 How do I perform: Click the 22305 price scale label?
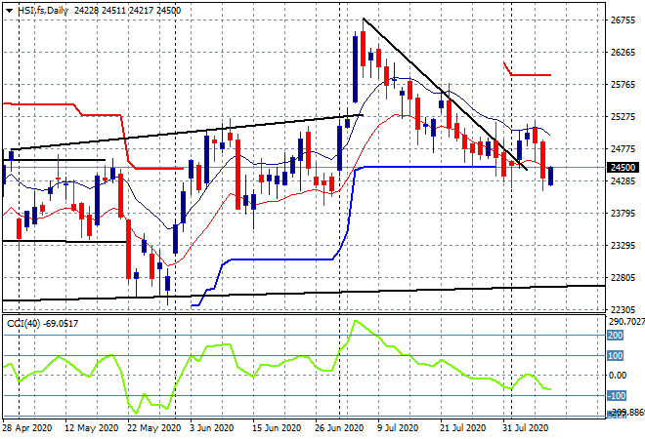click(623, 309)
